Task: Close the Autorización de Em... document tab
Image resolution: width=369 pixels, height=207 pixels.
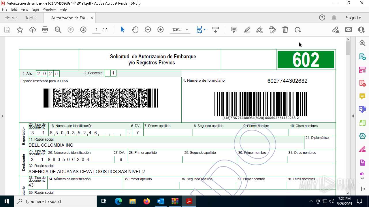Action: point(92,18)
